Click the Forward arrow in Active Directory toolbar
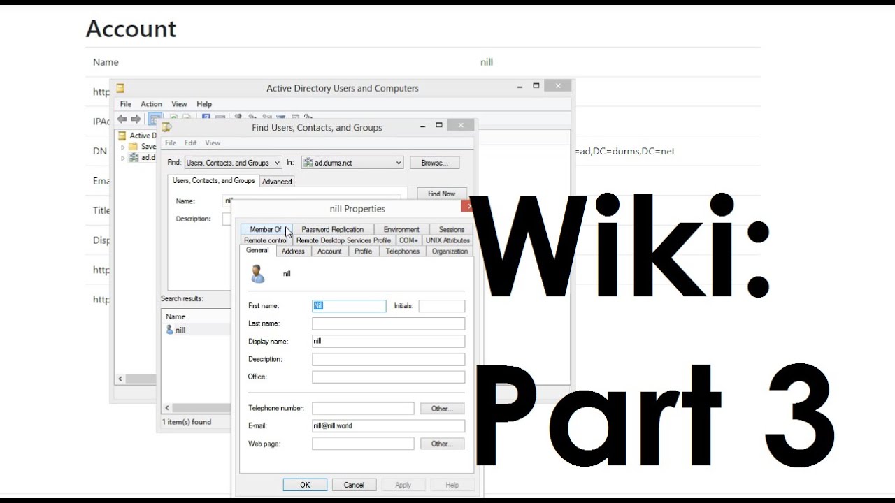 point(136,119)
